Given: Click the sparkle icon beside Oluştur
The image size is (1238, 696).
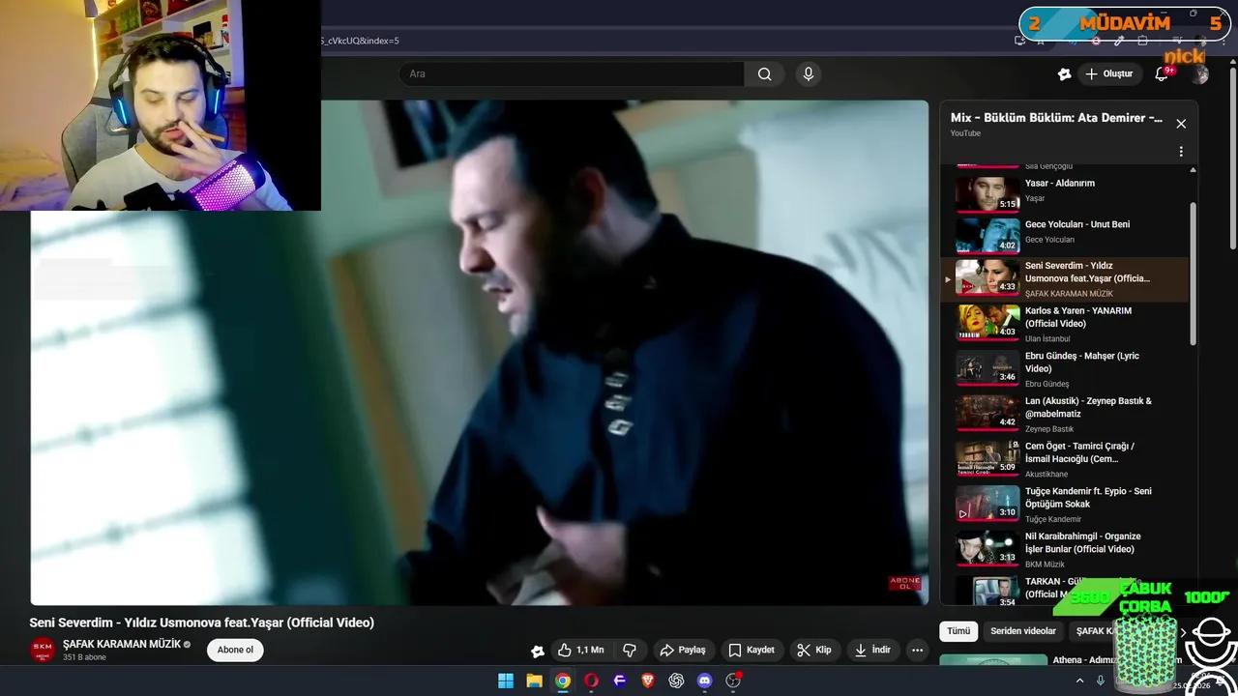Looking at the screenshot, I should tap(1064, 74).
